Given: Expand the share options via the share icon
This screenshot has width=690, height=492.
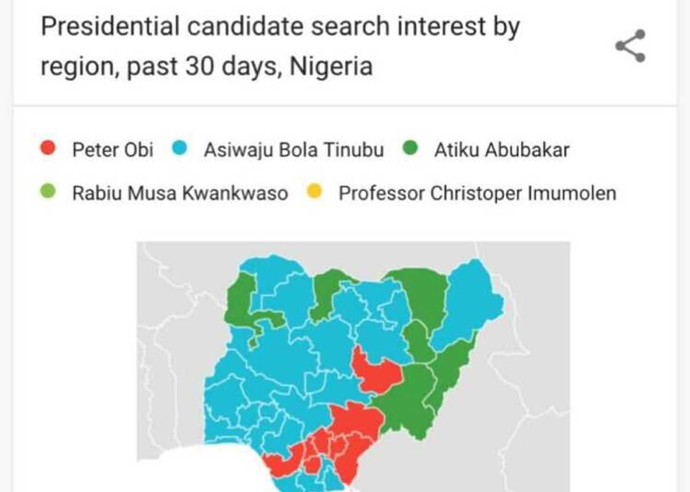Looking at the screenshot, I should pyautogui.click(x=630, y=44).
